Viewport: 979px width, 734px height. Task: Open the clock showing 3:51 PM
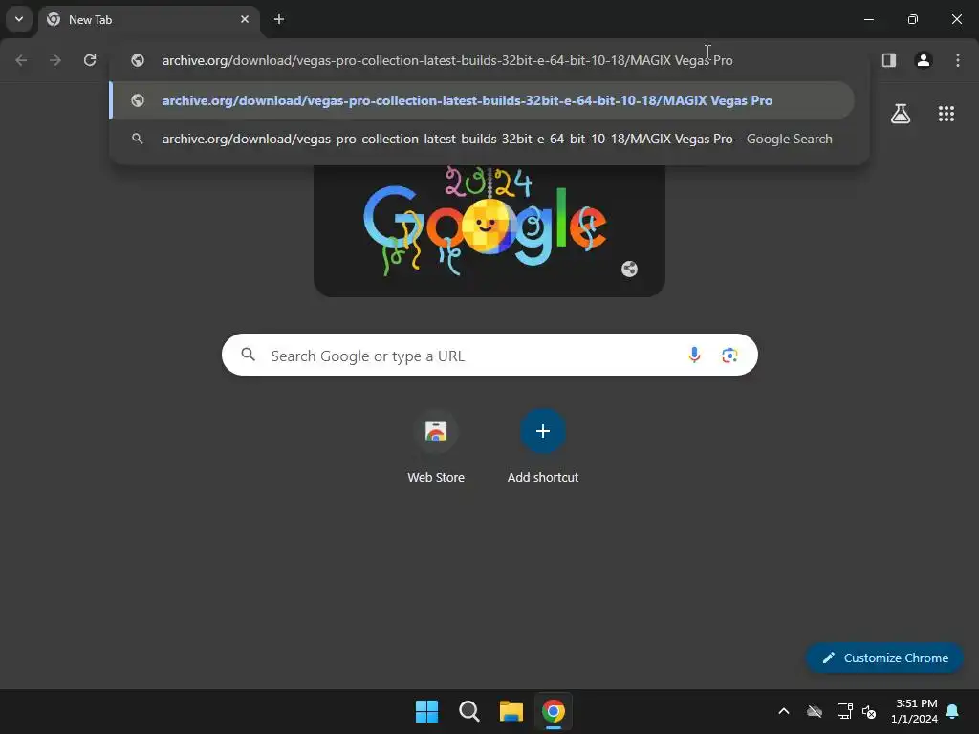914,711
